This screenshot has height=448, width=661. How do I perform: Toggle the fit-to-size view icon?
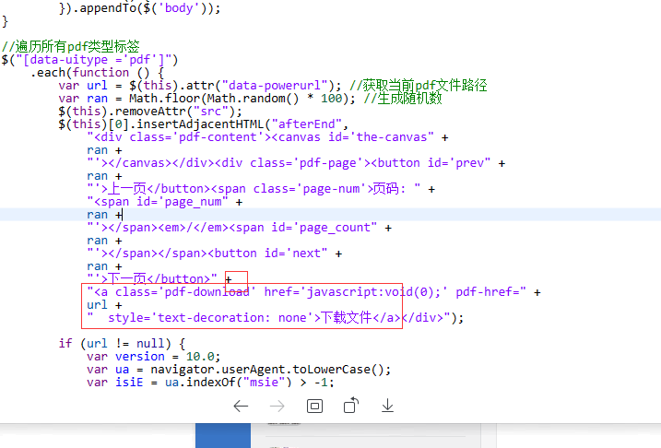click(314, 406)
